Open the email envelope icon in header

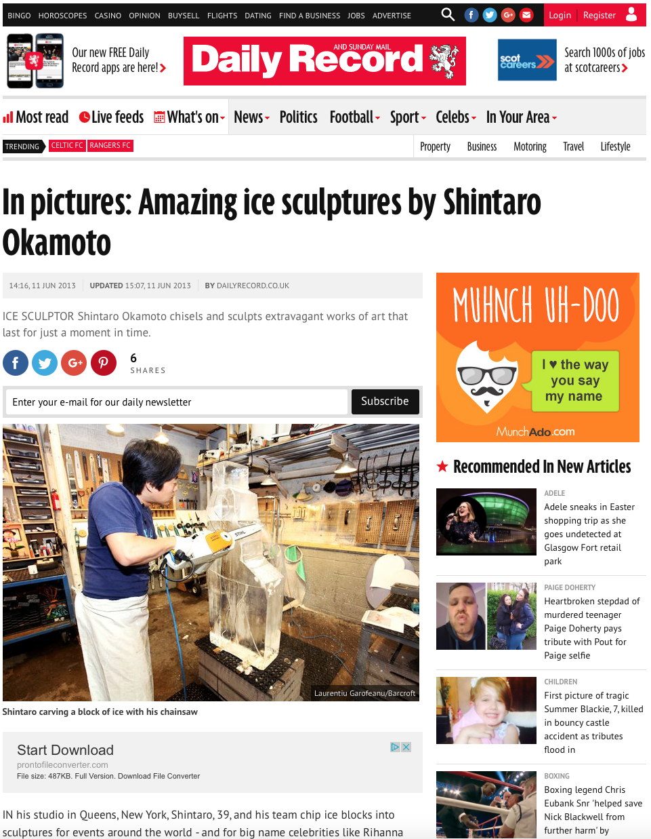(526, 15)
